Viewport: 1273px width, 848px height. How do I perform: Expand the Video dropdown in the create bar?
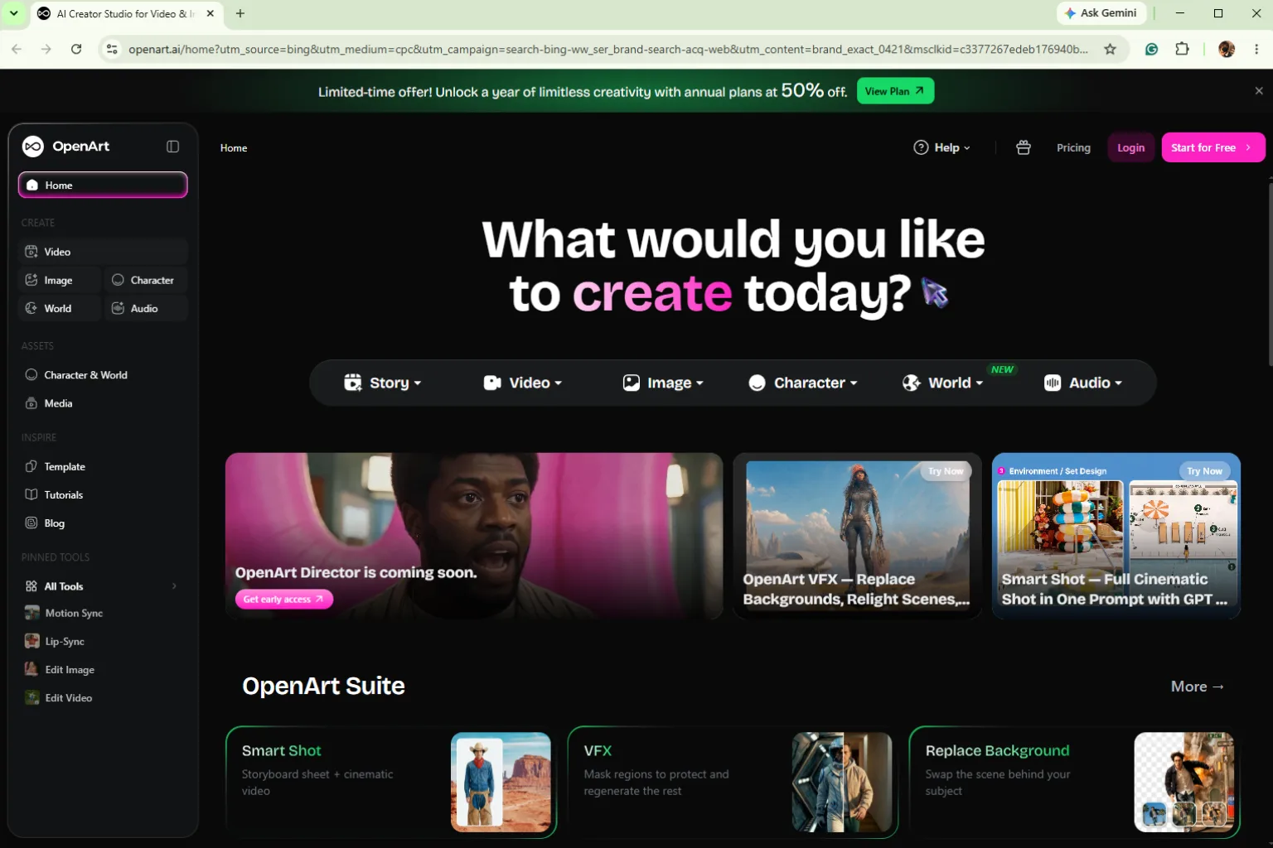[x=523, y=383]
